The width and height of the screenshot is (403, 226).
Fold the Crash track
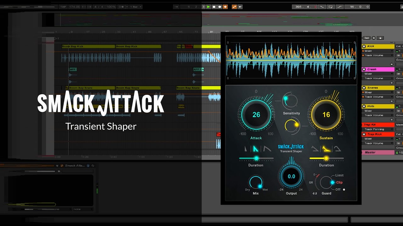(x=364, y=69)
